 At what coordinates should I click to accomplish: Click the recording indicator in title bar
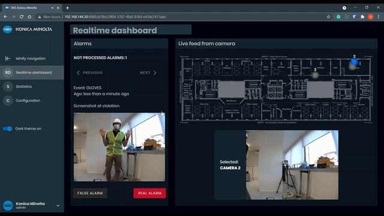[344, 8]
